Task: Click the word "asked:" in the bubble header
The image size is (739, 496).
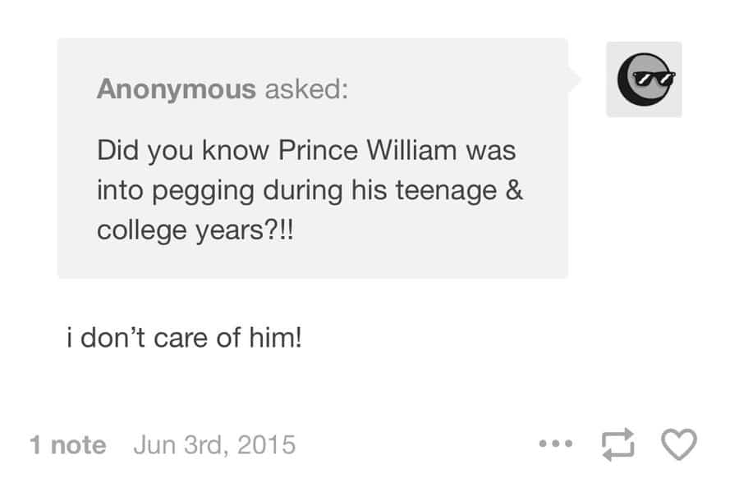Action: click(306, 89)
